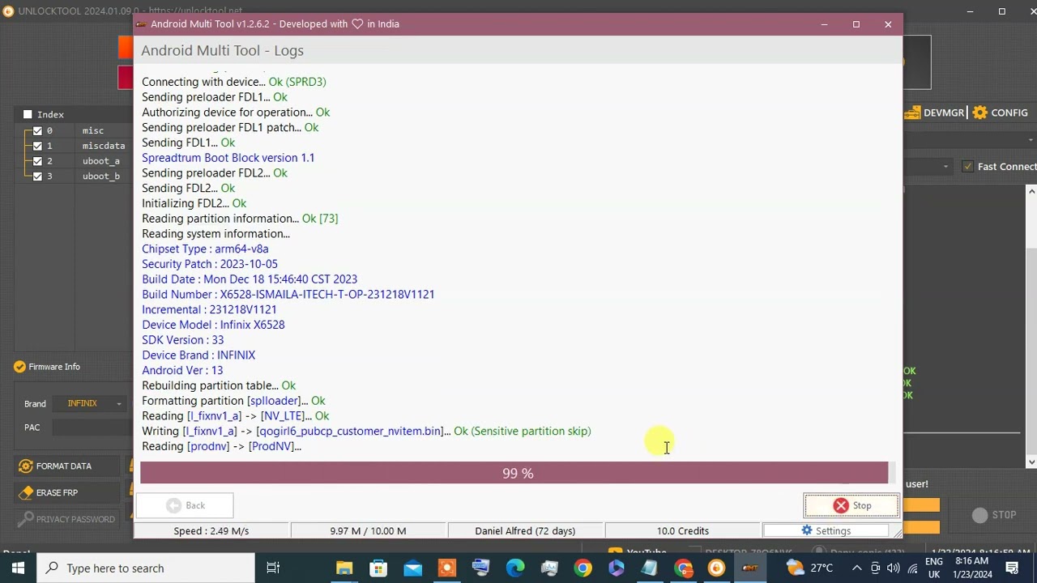Click Device Model : Infinix X6528 line
The image size is (1037, 583).
point(213,325)
